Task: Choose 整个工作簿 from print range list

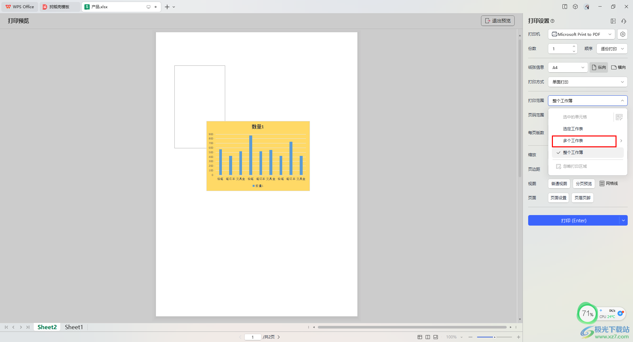Action: pyautogui.click(x=588, y=153)
